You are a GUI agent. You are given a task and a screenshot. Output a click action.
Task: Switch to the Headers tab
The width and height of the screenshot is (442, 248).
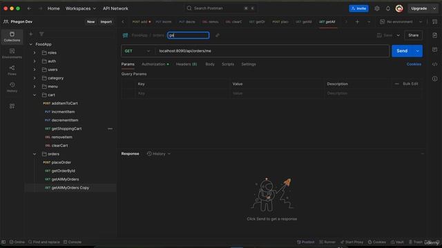pyautogui.click(x=186, y=64)
